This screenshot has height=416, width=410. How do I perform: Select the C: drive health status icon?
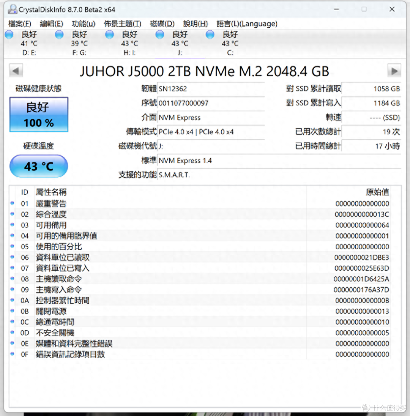pyautogui.click(x=210, y=34)
